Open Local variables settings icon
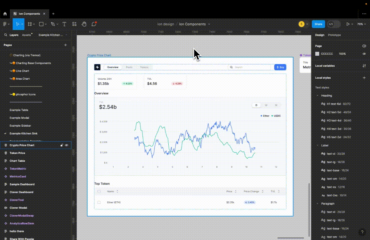 coord(364,66)
